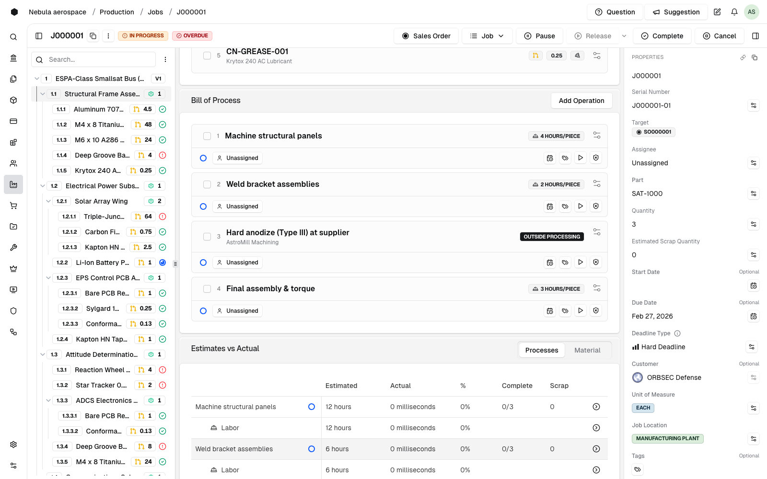Image resolution: width=767 pixels, height=479 pixels.
Task: Open the production chart icon in sidebar
Action: click(x=13, y=184)
